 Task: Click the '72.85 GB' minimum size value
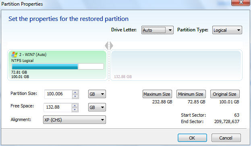tap(197, 102)
